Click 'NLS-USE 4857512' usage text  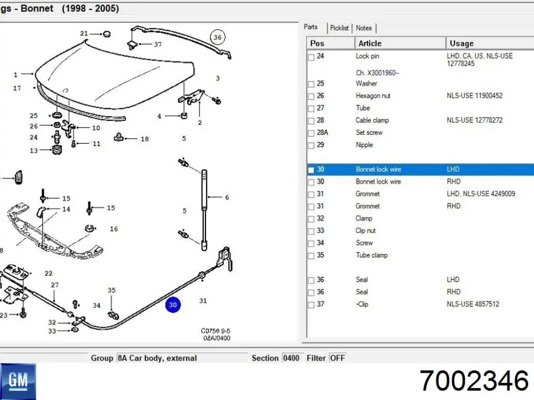pos(472,304)
